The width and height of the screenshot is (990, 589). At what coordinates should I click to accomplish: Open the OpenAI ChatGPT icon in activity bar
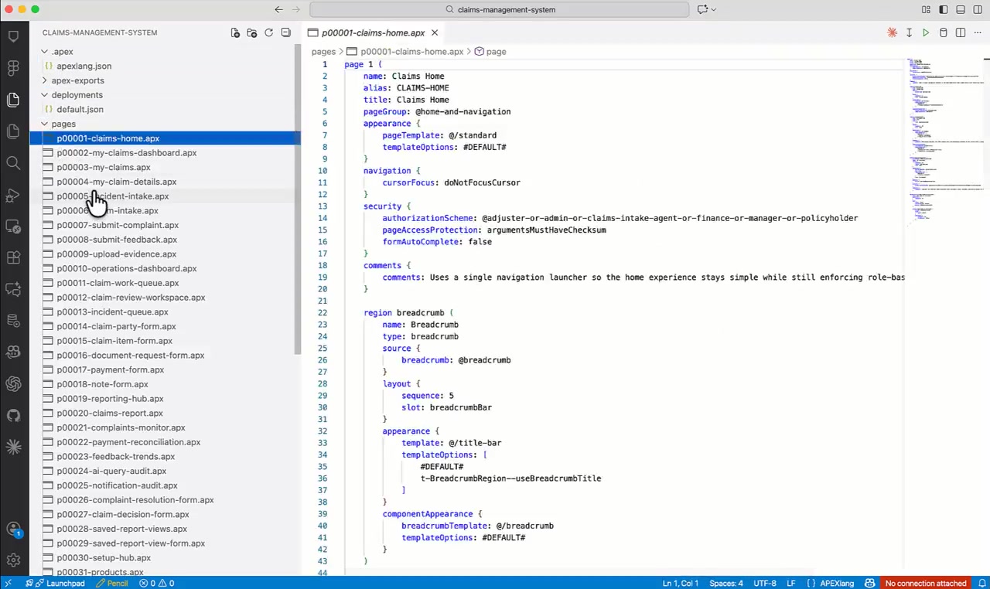13,383
